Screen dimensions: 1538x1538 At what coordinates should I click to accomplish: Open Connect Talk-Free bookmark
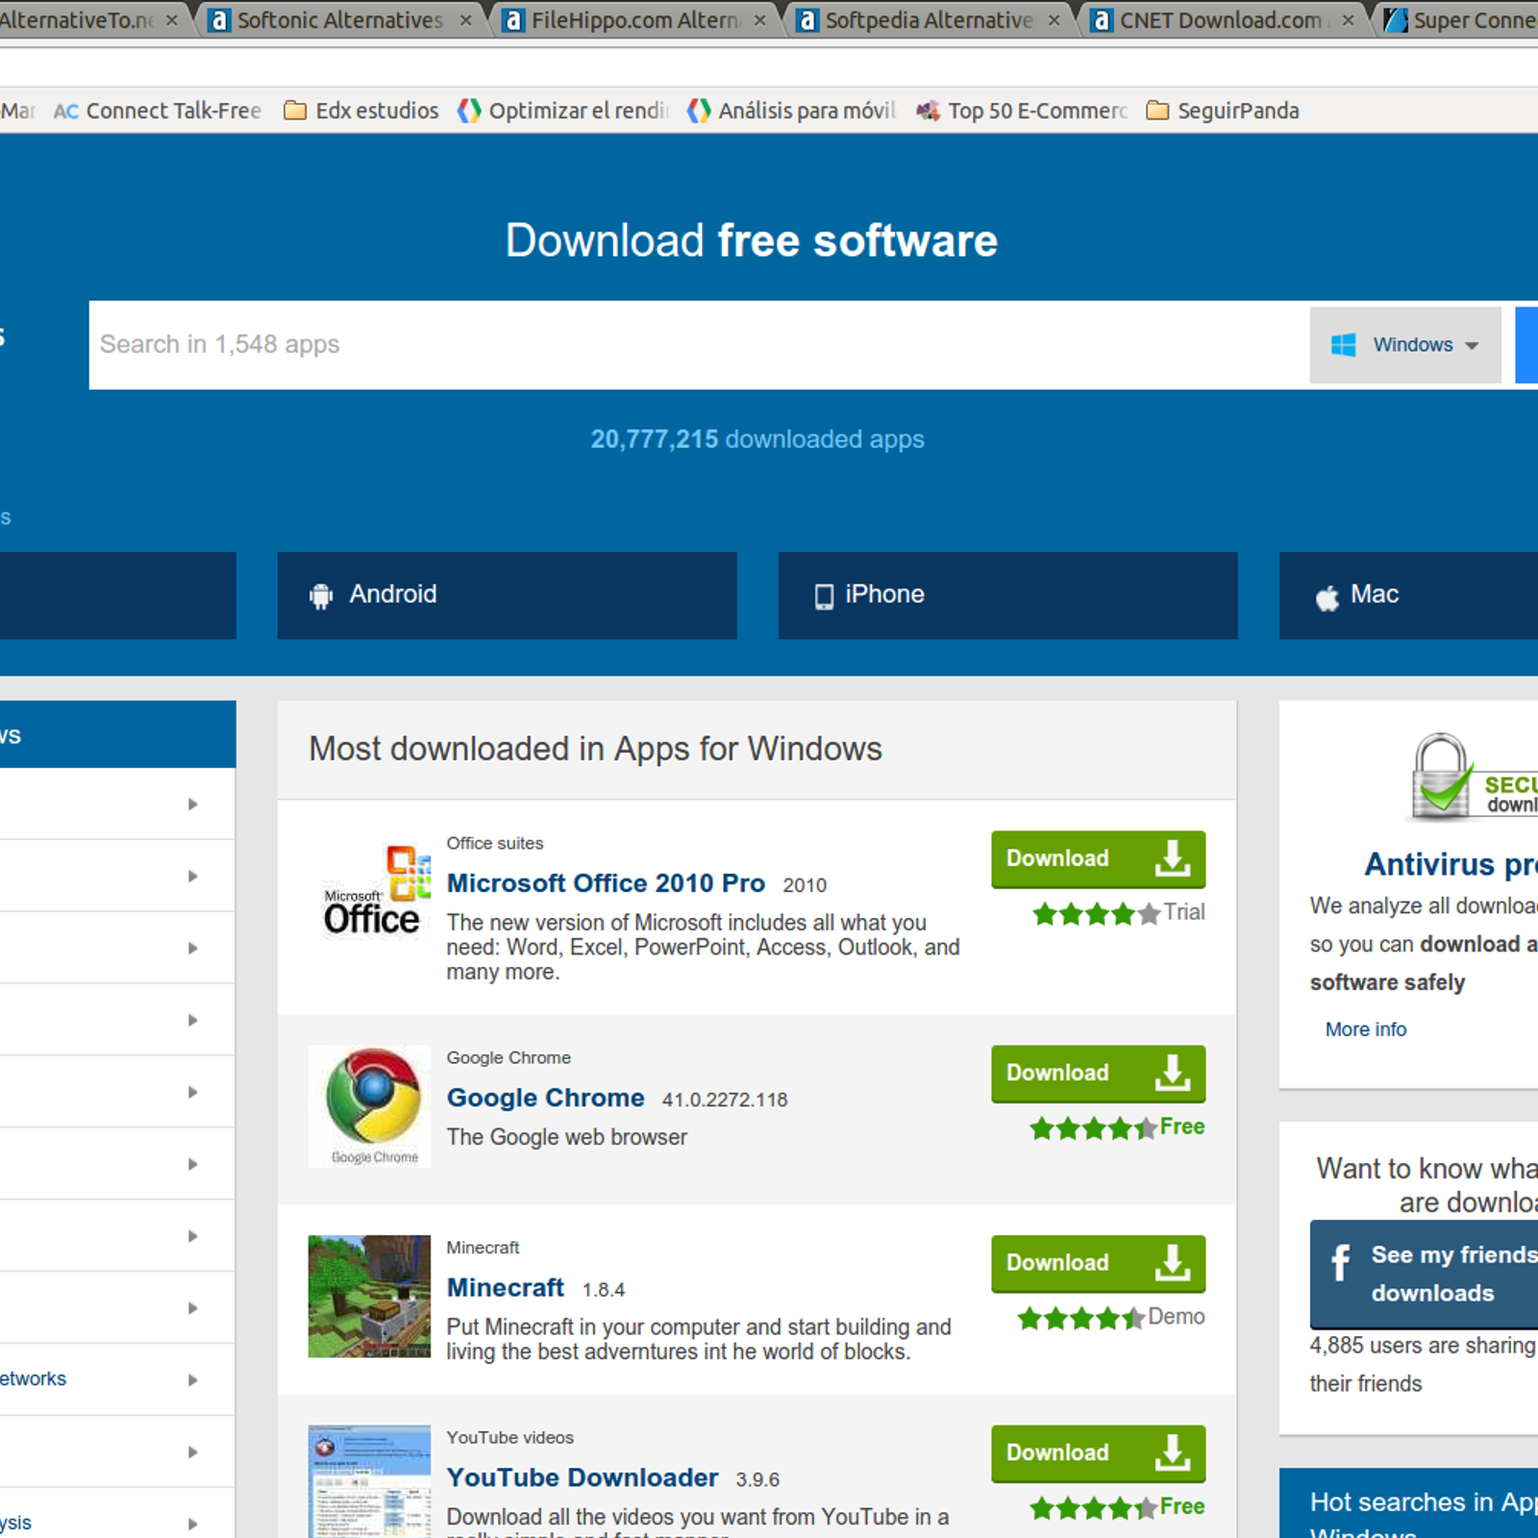click(158, 111)
